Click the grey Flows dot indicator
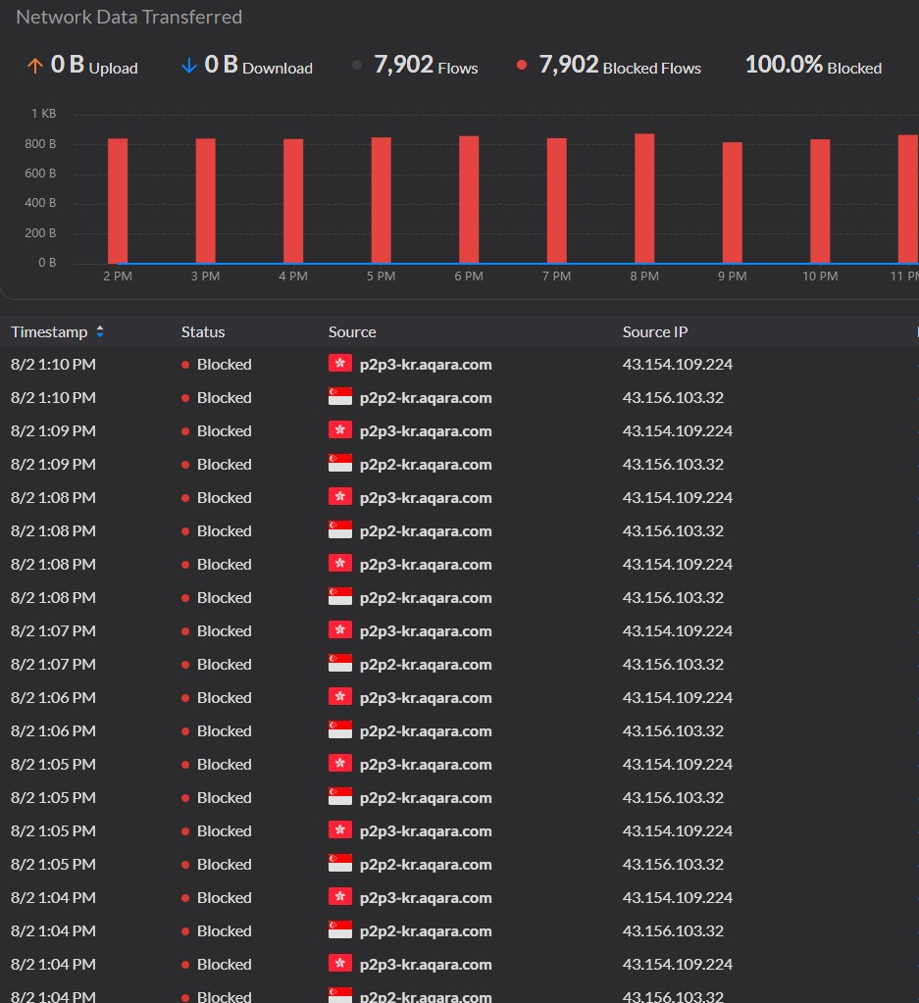The image size is (919, 1003). (357, 65)
